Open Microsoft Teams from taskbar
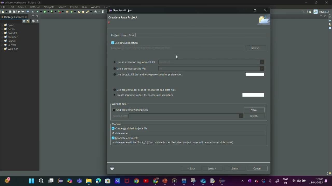The width and height of the screenshot is (332, 186). tap(79, 181)
